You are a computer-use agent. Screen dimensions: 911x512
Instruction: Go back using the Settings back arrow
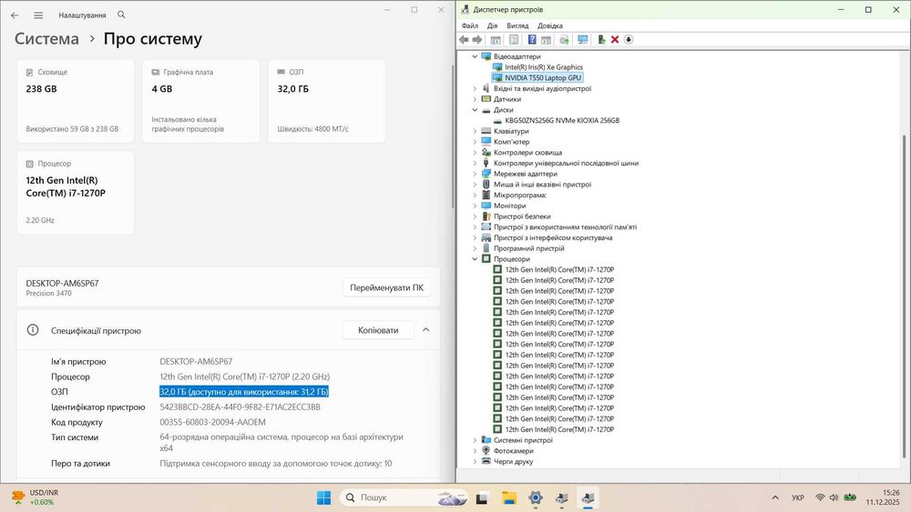[x=15, y=15]
